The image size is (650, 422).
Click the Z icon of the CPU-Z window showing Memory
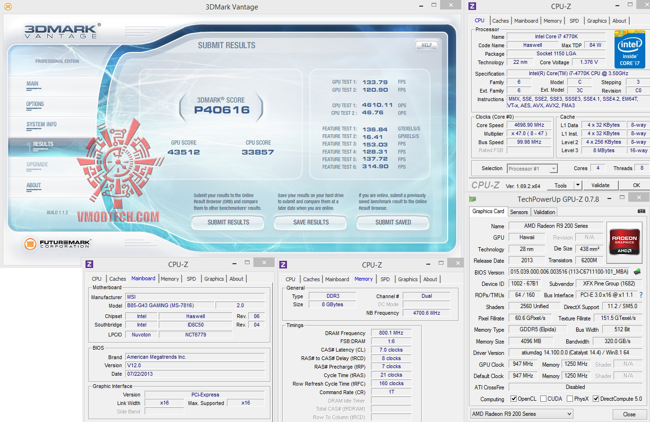click(283, 265)
